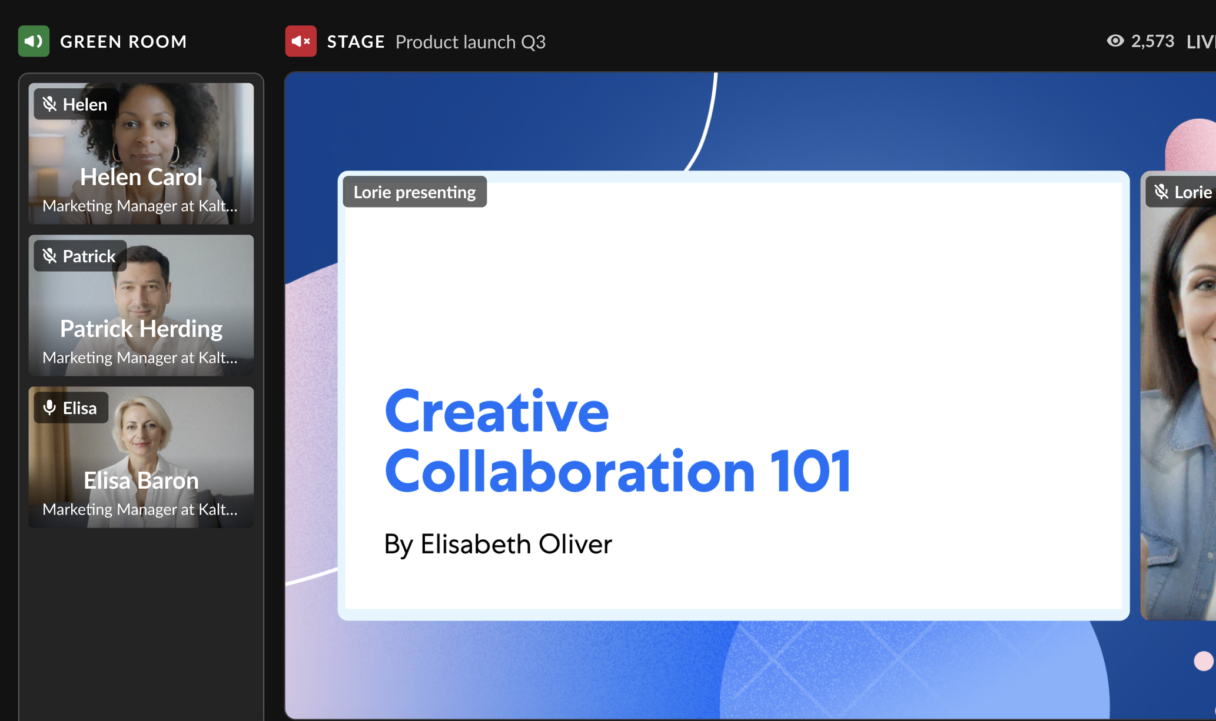
Task: Click Helen Carol's Marketing Manager subtitle
Action: coord(140,206)
